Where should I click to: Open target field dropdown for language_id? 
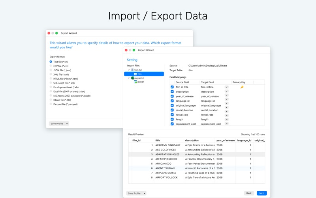point(226,99)
